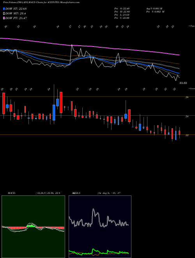Select the 'DOW MT: 23.4' legend text
This screenshot has height=258, width=195.
point(16,14)
